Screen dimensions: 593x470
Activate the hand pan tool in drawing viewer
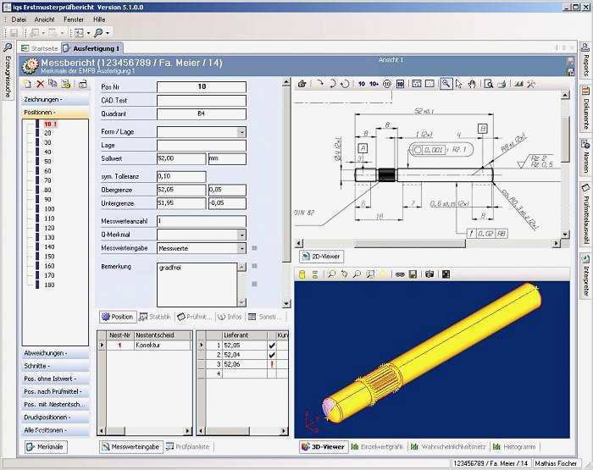point(474,84)
